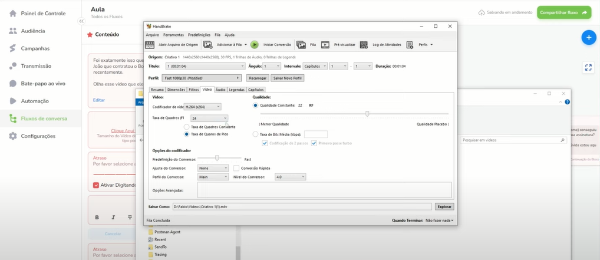The height and width of the screenshot is (260, 600).
Task: Click the Predefinição do Conversor slider handle
Action: point(217,158)
